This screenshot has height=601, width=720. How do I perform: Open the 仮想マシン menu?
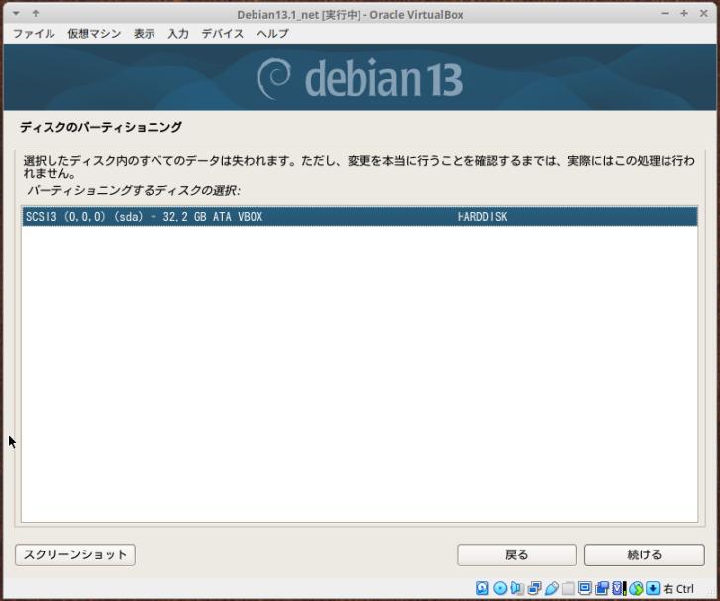pos(94,33)
